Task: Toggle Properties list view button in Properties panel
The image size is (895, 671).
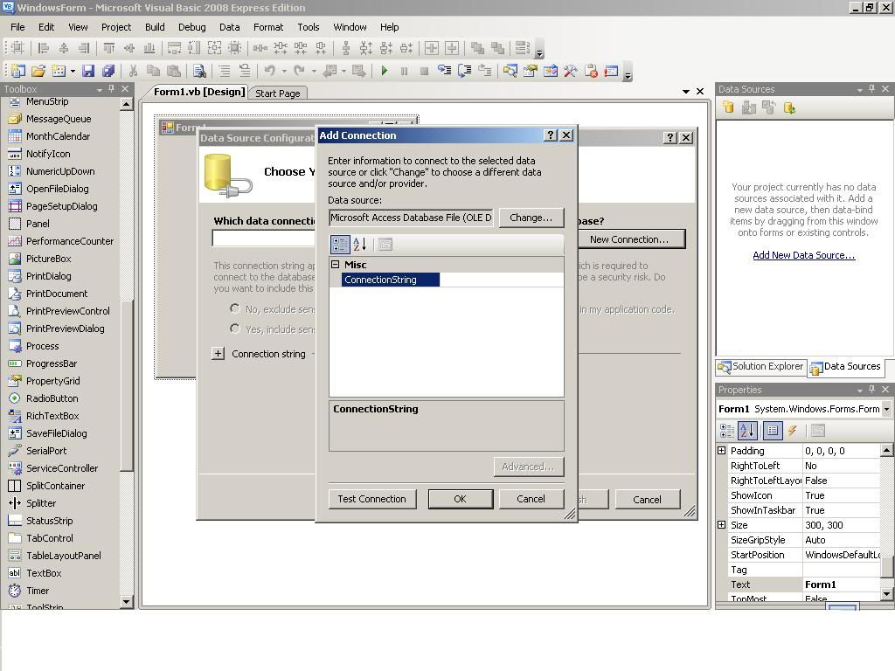Action: pyautogui.click(x=773, y=430)
